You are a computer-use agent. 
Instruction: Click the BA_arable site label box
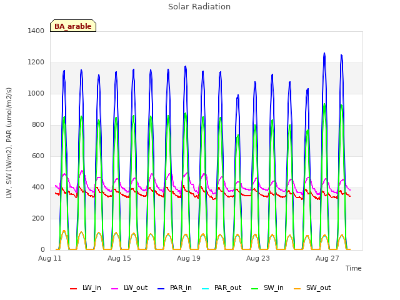point(73,26)
